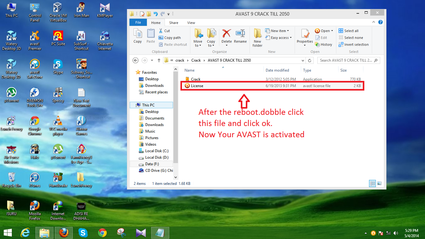Open the Open button dropdown arrow
425x239 pixels.
[332, 31]
